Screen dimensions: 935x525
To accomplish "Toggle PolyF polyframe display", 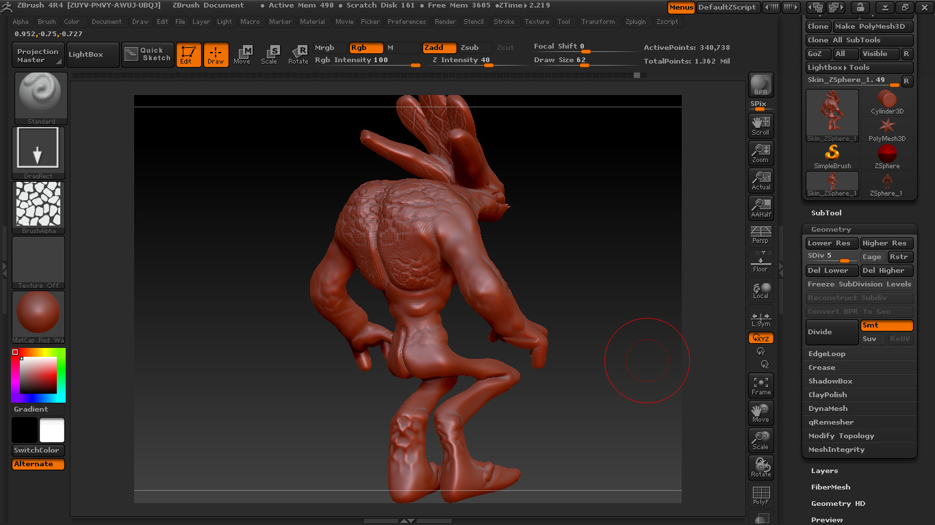I will [x=760, y=495].
